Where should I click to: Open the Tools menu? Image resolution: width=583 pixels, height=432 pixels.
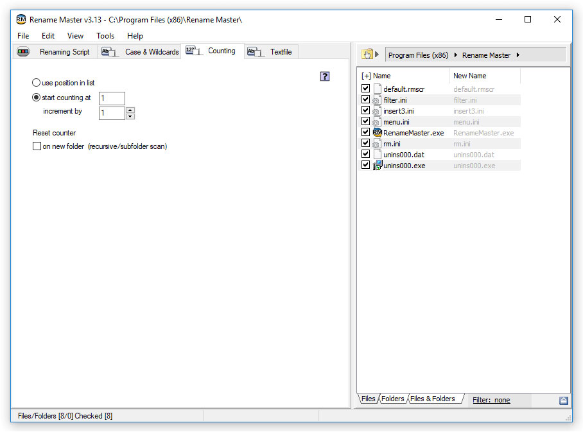point(105,36)
